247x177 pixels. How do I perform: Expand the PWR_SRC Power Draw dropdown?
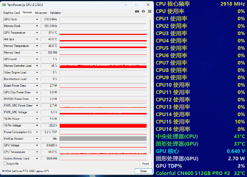click(37, 105)
